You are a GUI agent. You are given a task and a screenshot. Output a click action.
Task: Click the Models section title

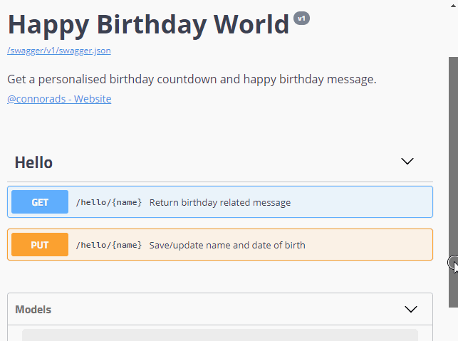tap(33, 310)
